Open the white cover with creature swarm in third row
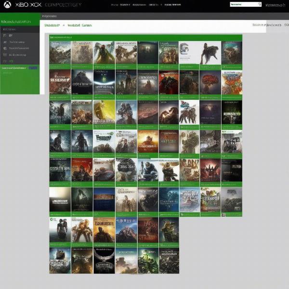This screenshot has width=289, height=289. tap(189, 112)
